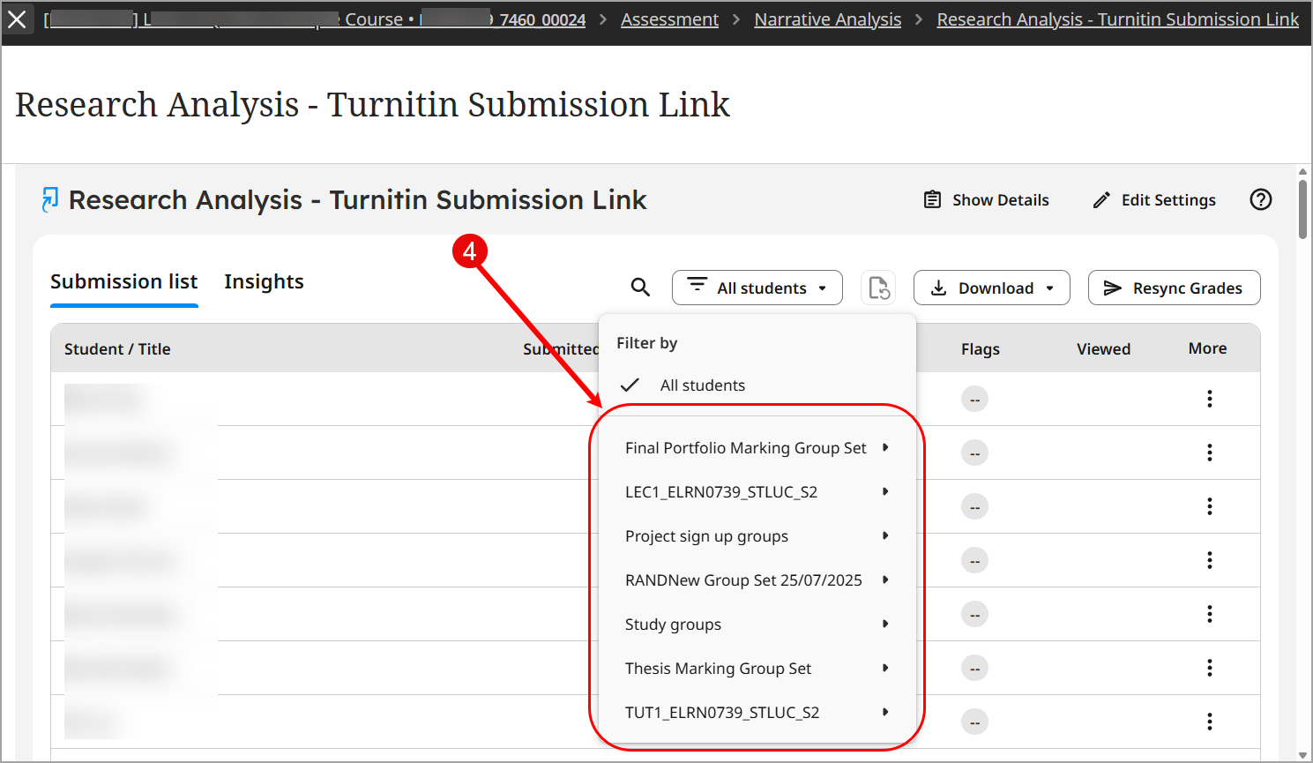
Task: Expand Thesis Marking Group Set filter
Action: point(757,669)
